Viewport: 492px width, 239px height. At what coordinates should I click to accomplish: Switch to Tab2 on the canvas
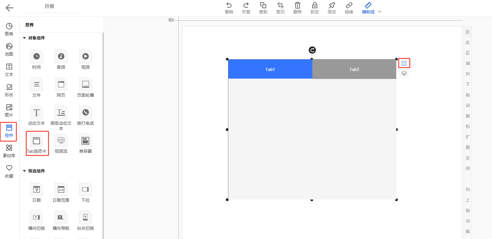pos(354,69)
